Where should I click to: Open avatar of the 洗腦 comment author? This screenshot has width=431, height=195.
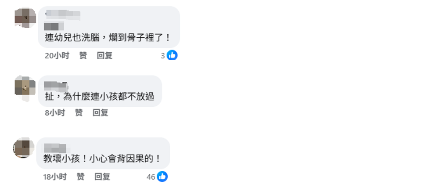pyautogui.click(x=25, y=18)
